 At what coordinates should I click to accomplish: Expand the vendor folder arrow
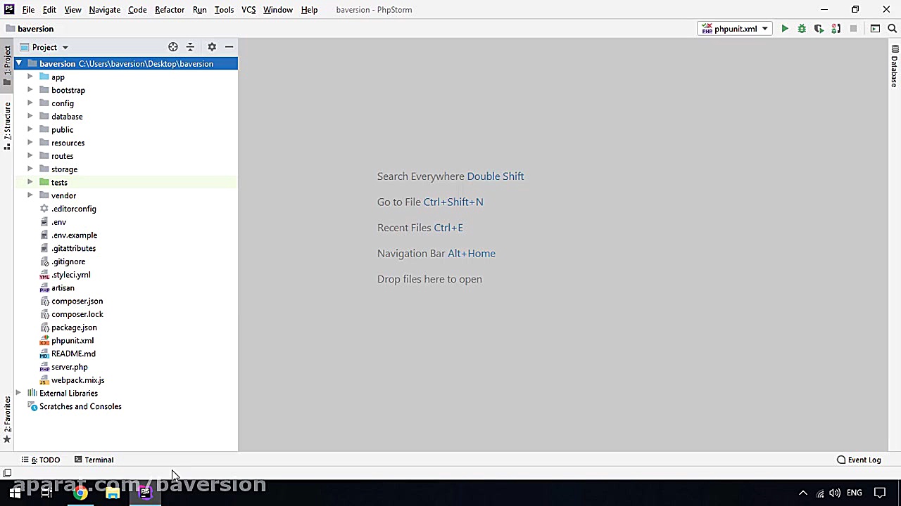(30, 195)
